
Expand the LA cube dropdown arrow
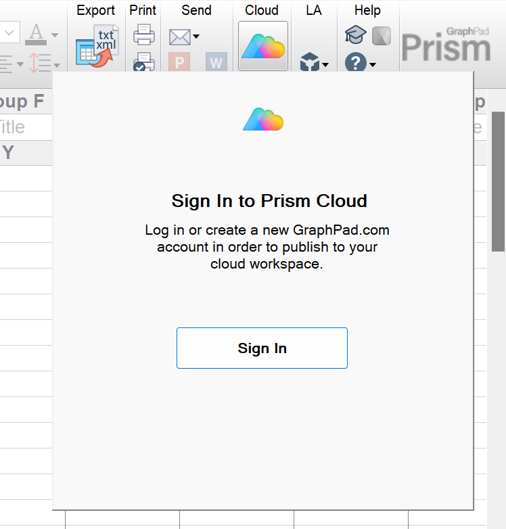pos(325,65)
